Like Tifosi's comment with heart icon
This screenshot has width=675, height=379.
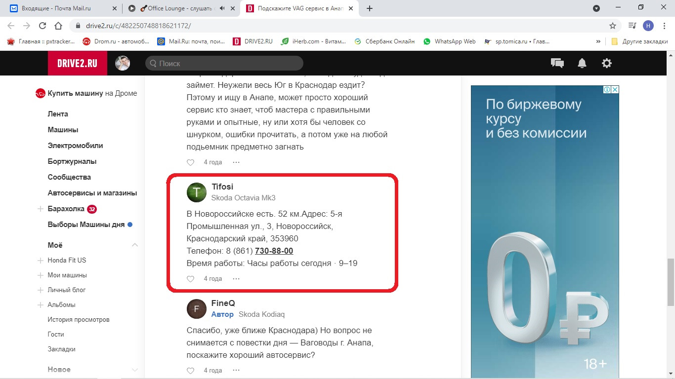coord(191,279)
